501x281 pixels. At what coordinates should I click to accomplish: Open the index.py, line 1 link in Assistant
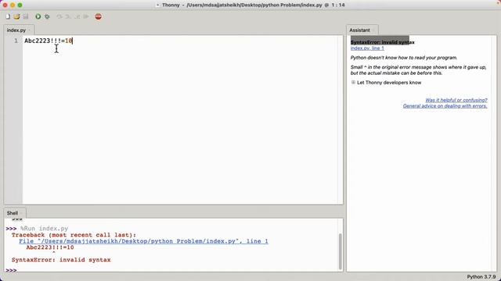(x=367, y=48)
